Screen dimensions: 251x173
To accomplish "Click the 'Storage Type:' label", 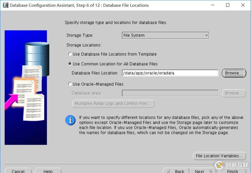I will click(80, 35).
